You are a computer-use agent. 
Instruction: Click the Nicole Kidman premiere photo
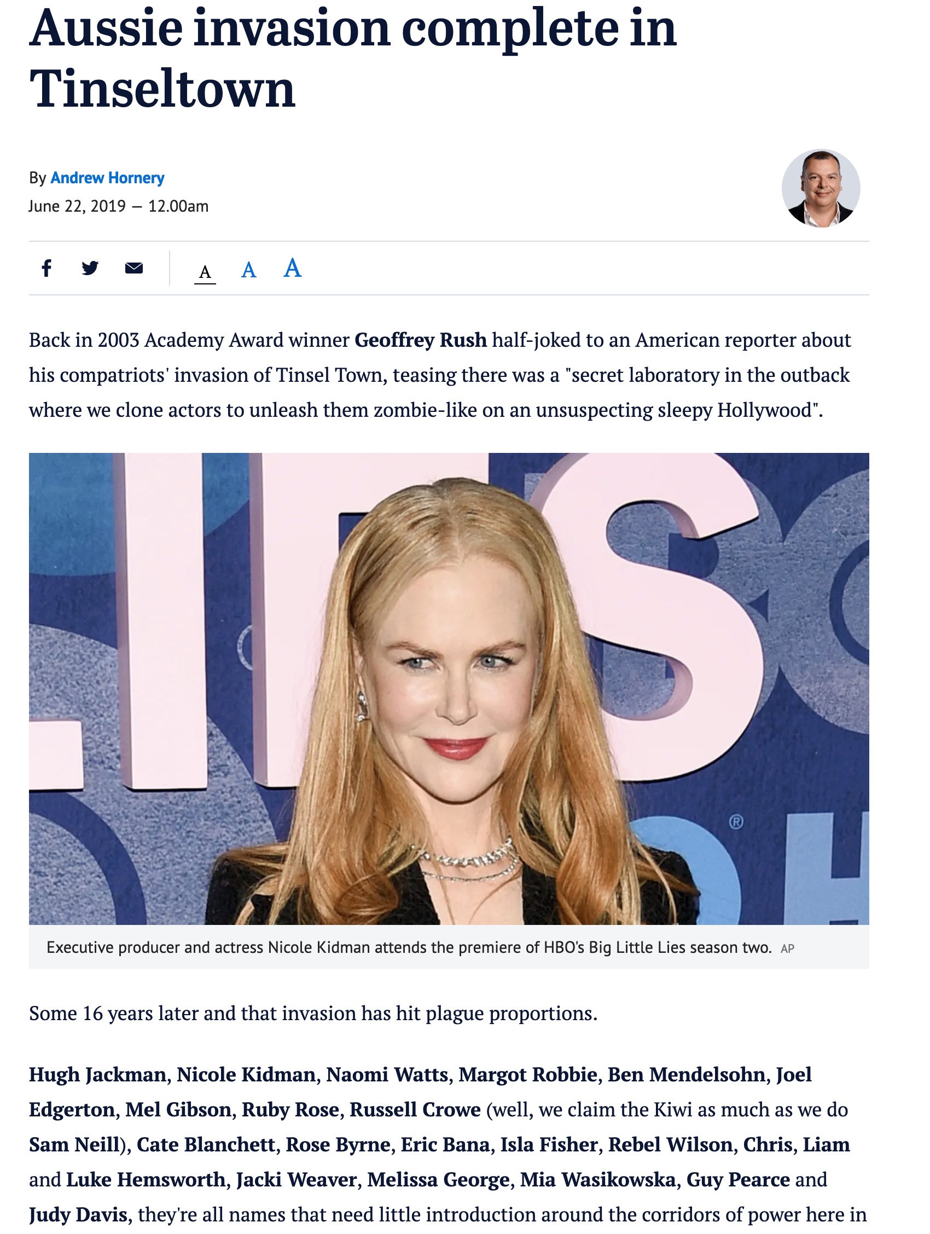[449, 689]
